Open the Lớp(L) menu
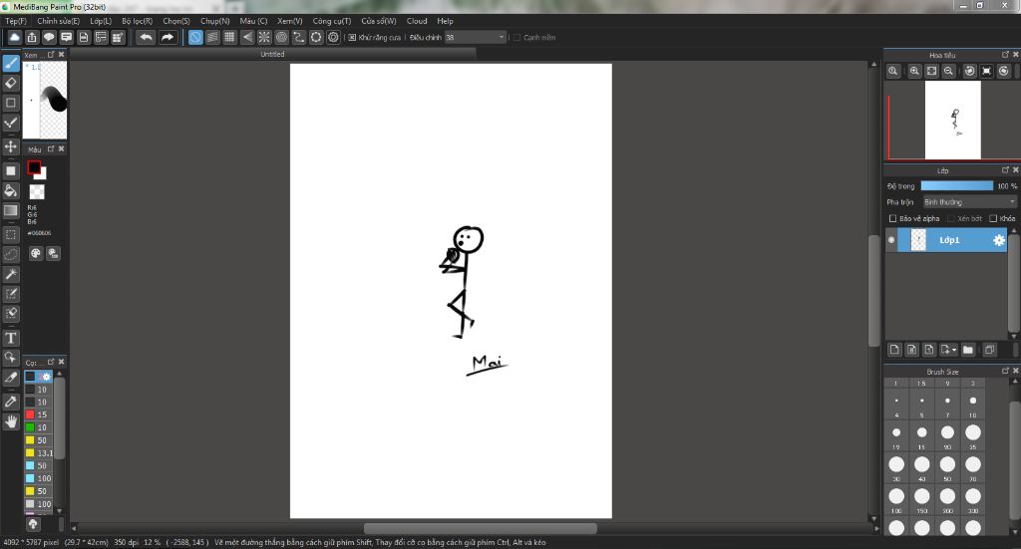 101,21
